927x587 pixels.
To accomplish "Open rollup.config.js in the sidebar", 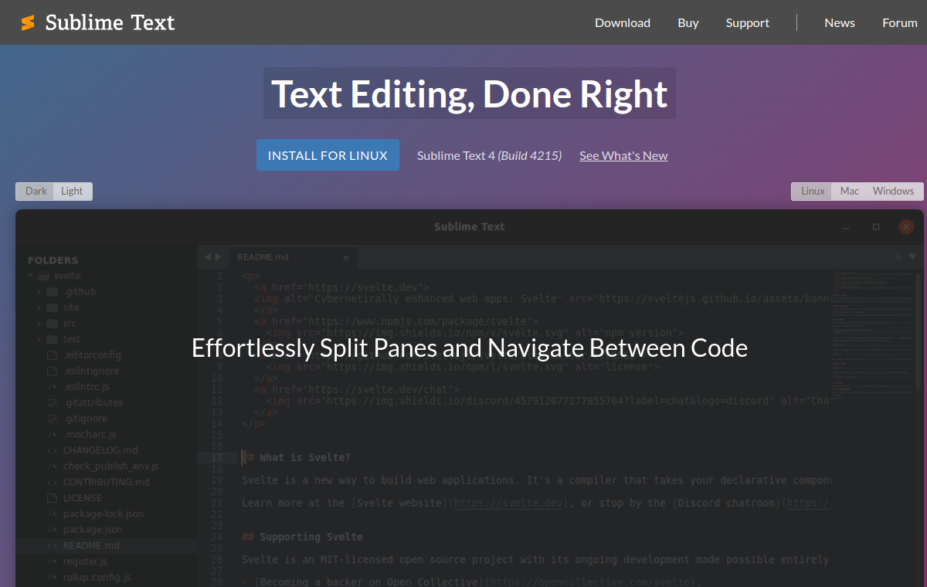I will pos(97,577).
